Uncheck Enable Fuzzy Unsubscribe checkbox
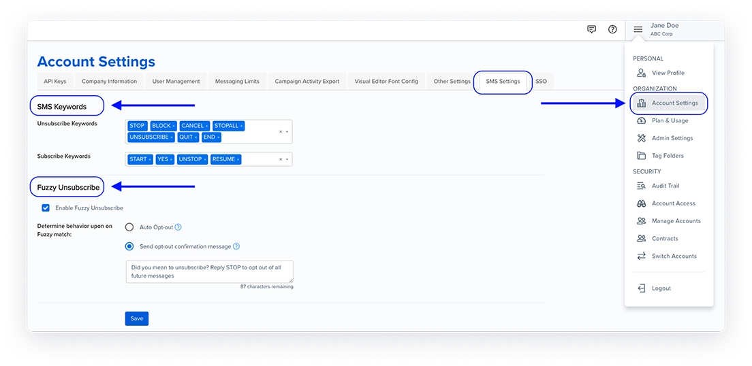The image size is (752, 366). 46,208
